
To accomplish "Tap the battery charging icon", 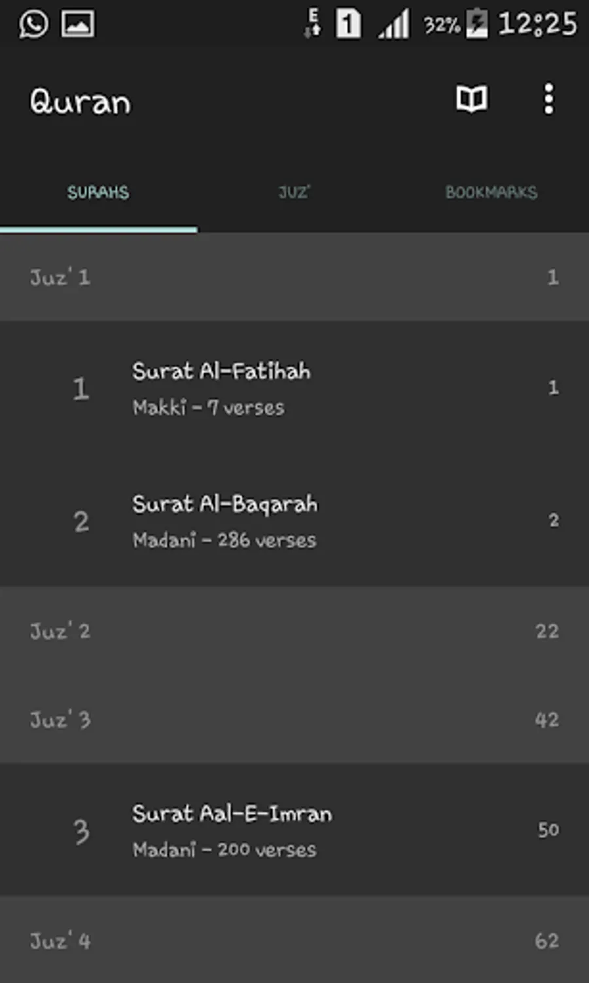I will tap(477, 24).
